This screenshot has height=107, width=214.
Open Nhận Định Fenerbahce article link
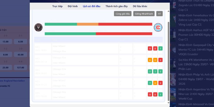[x=196, y=20]
